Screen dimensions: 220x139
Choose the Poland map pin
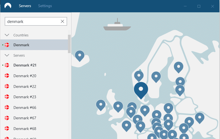[x=168, y=108]
